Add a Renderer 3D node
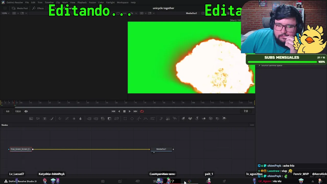 pyautogui.click(x=224, y=118)
